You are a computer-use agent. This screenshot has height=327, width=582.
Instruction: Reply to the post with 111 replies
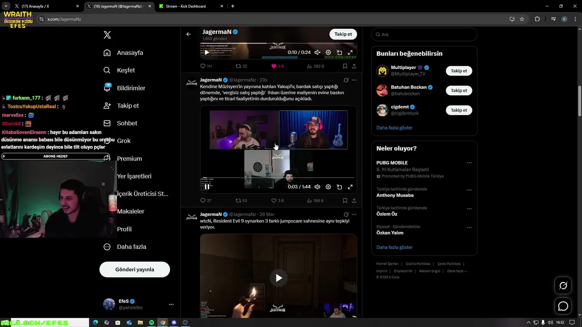[x=206, y=66]
